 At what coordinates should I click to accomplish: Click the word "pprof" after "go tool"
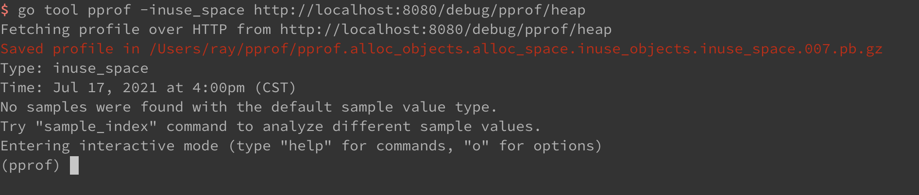click(109, 10)
